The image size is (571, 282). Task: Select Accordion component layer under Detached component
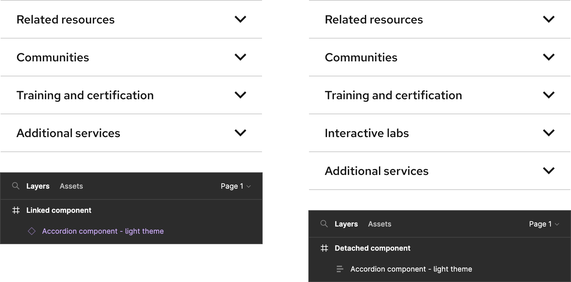click(411, 269)
